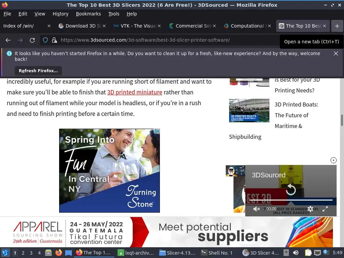Switch to the 'Commercial Sol' tab

click(190, 26)
